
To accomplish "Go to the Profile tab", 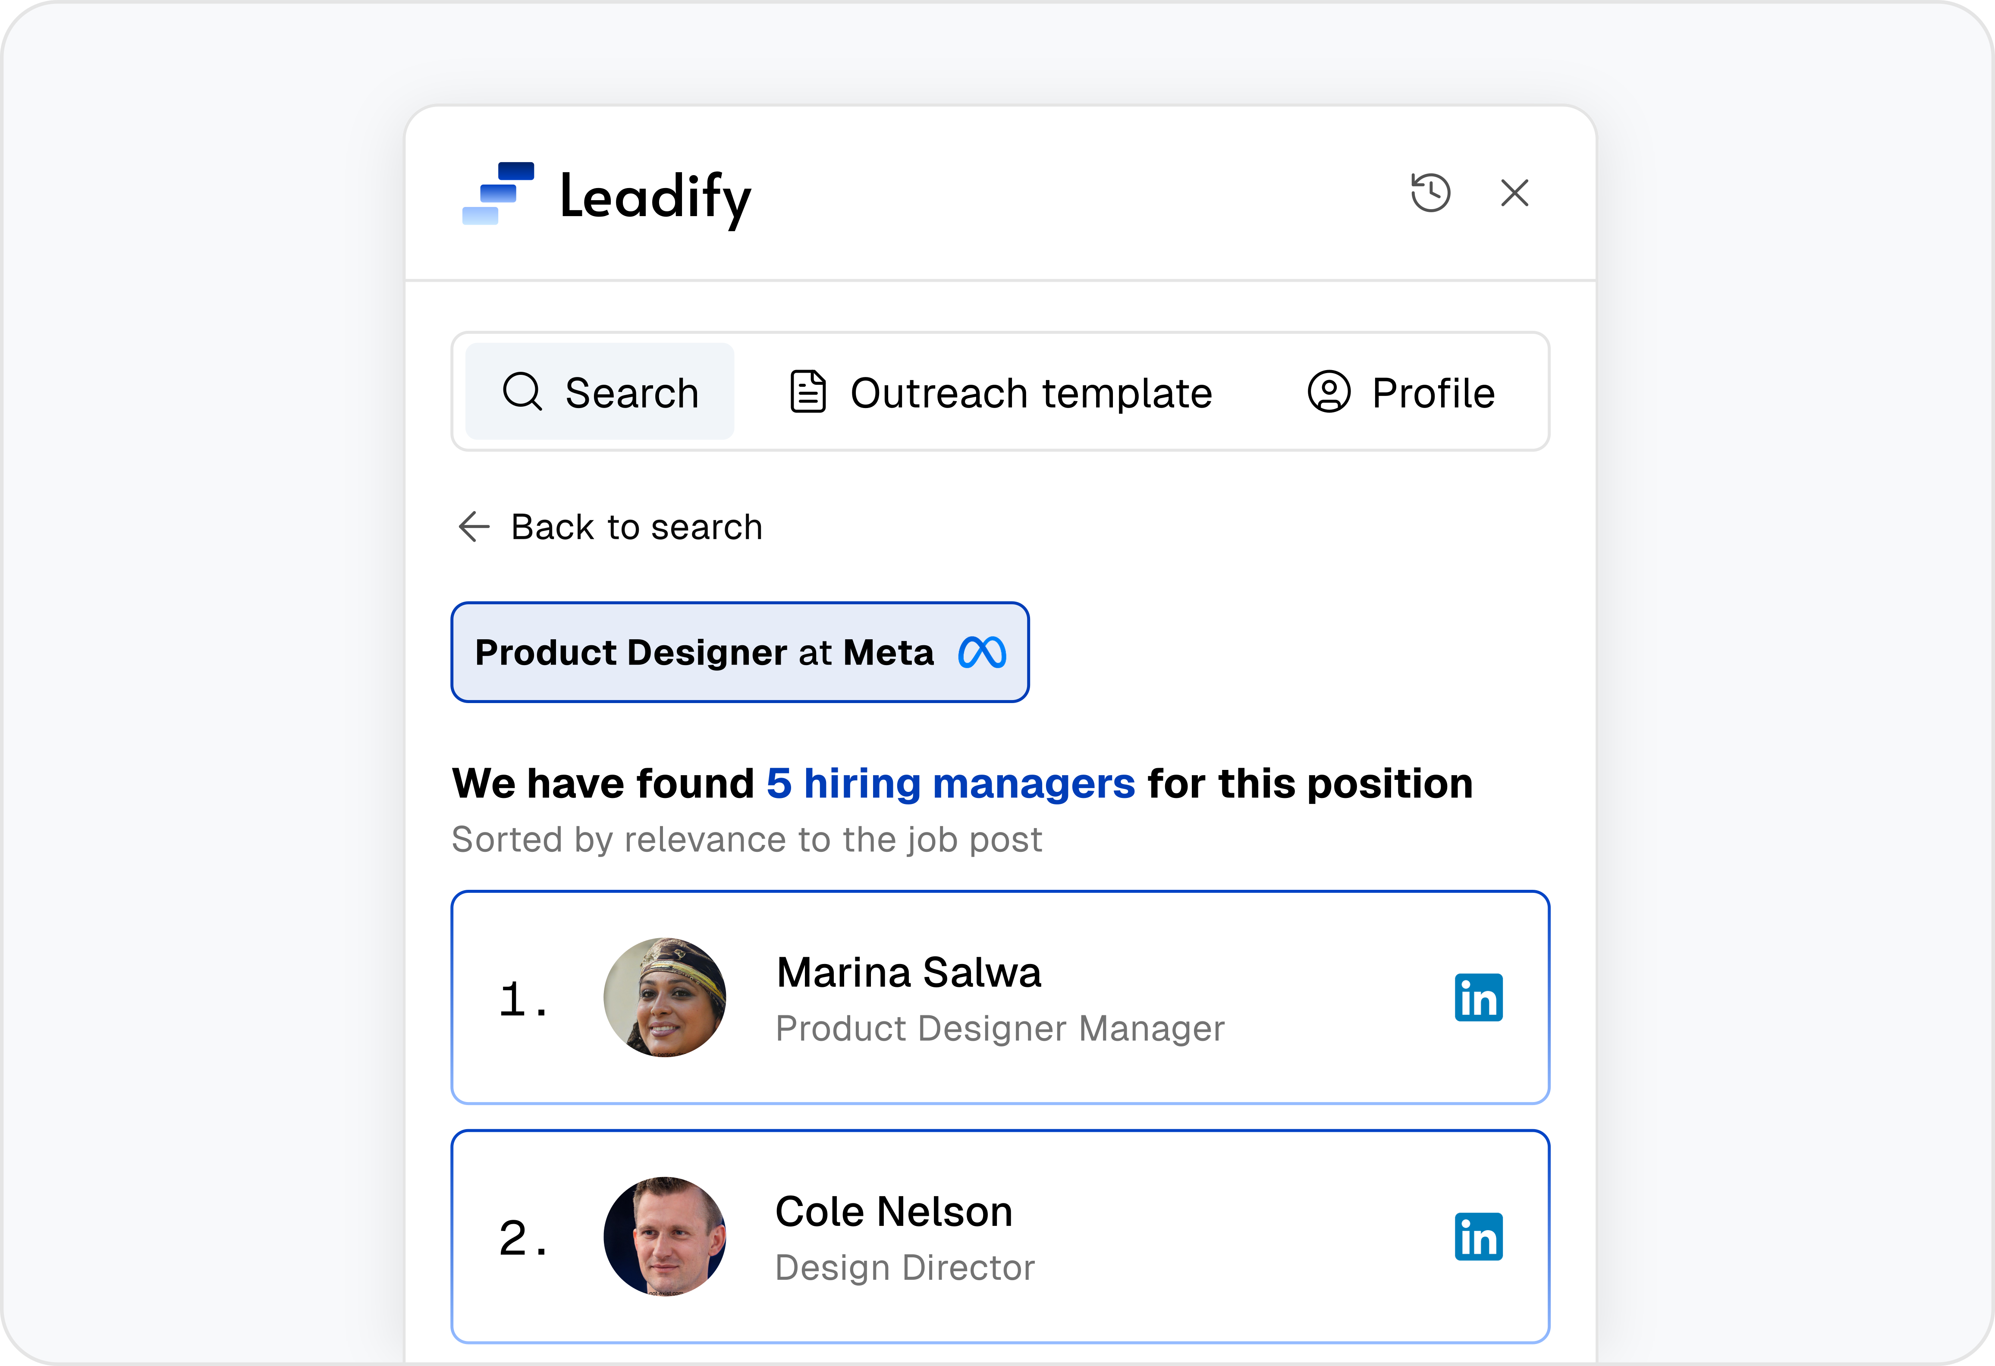I will click(1401, 393).
